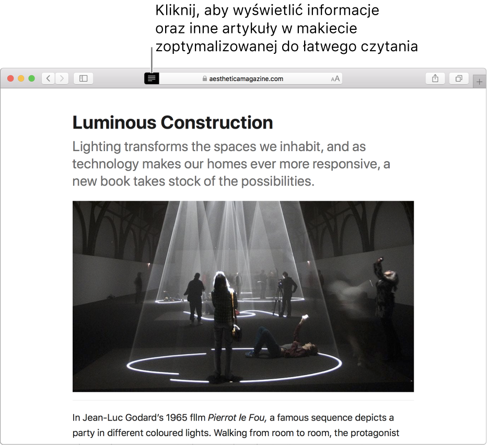Click the italic text 'Pierrot le Fou'
488x445 pixels.
[237, 417]
